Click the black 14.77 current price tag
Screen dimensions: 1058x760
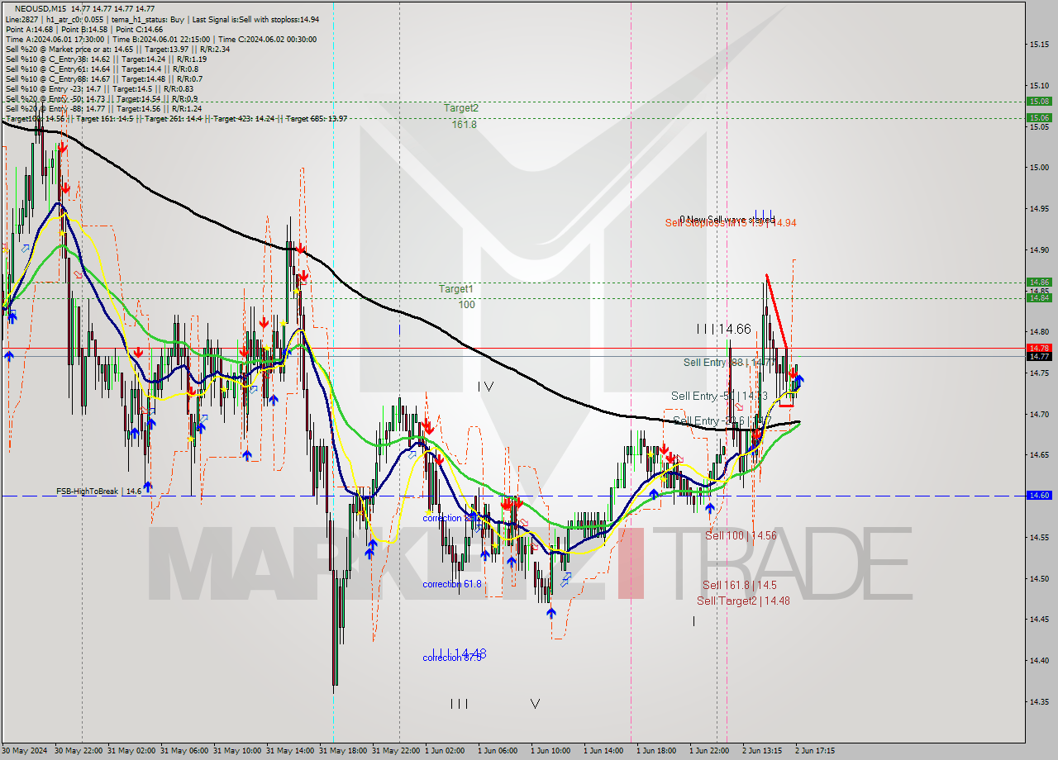(1038, 357)
